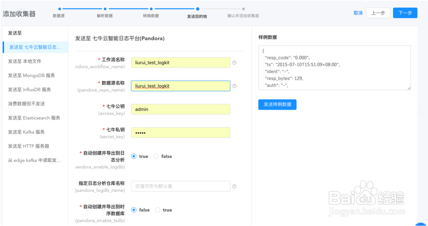Select false for 自动创建并导出到日志分析

(x=156, y=156)
